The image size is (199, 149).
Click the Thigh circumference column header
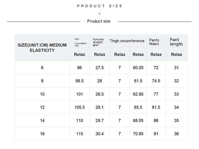tap(127, 41)
